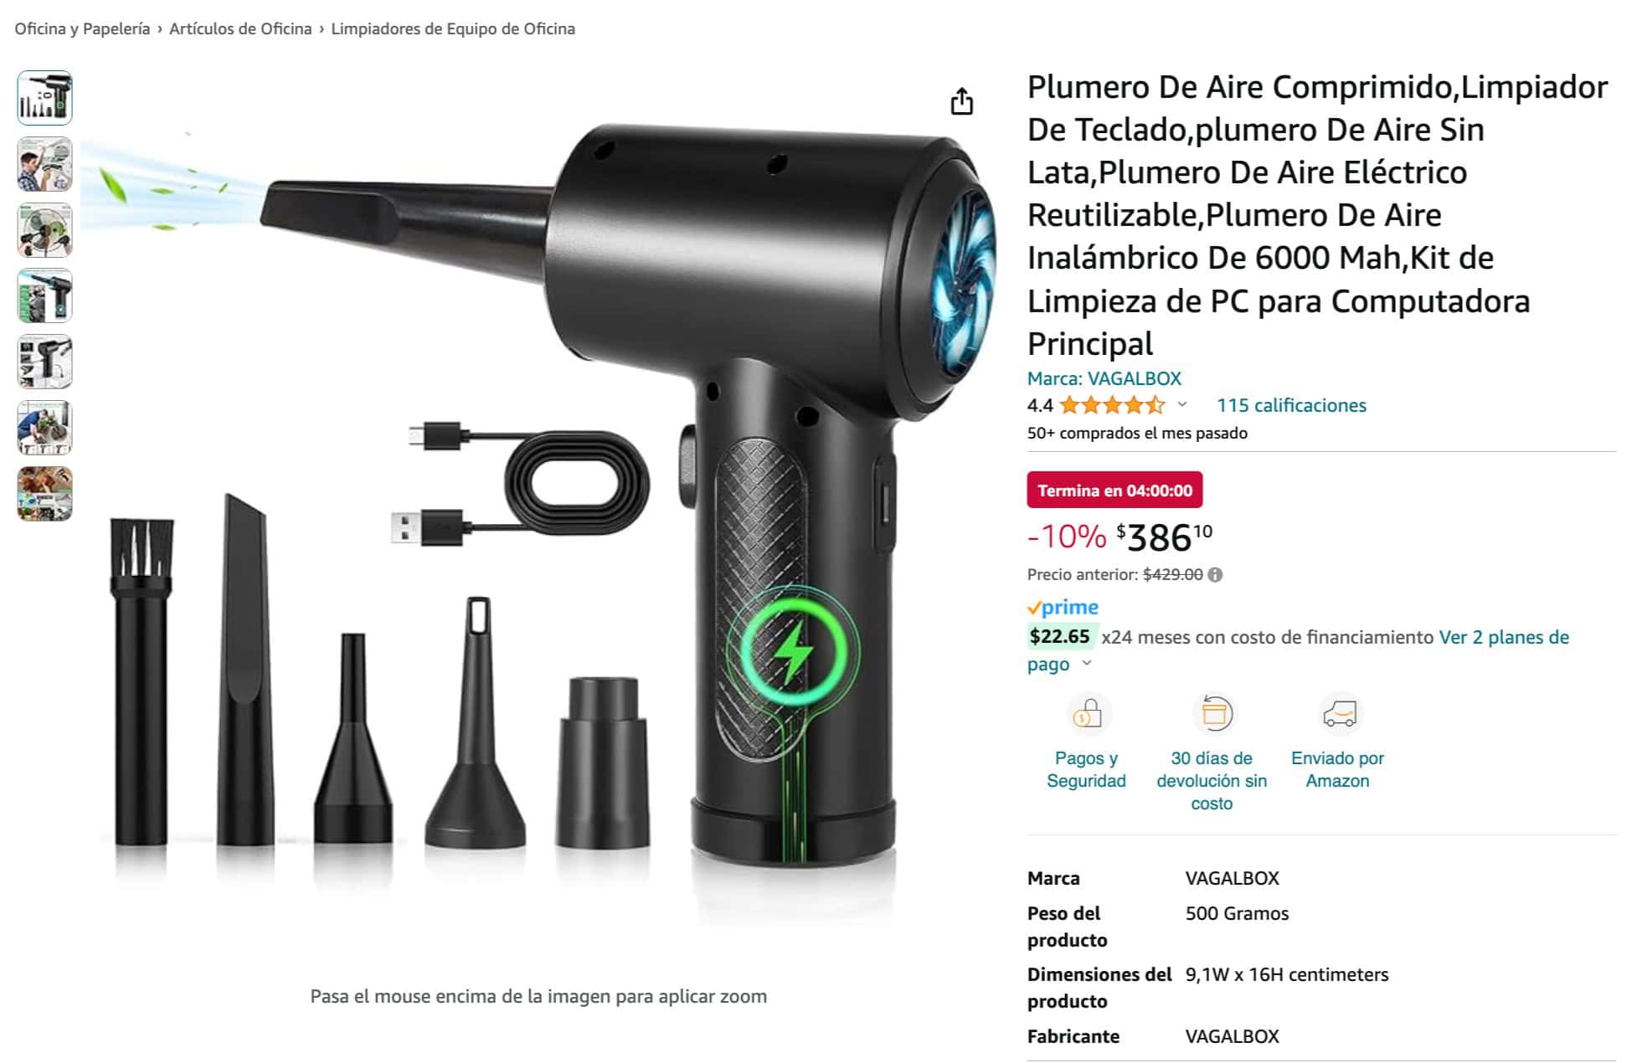This screenshot has width=1642, height=1063.
Task: Select the last thumbnail in the gallery
Action: (x=45, y=494)
